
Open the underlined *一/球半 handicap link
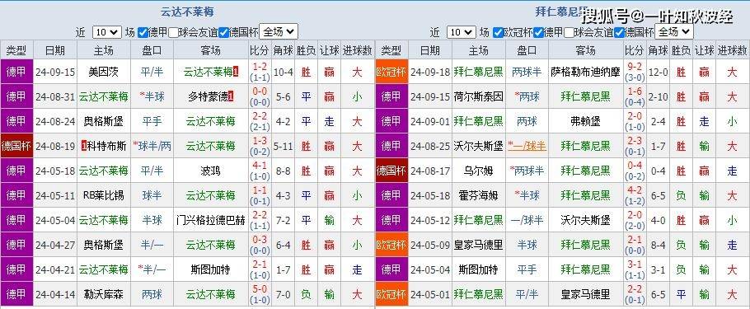pyautogui.click(x=527, y=146)
